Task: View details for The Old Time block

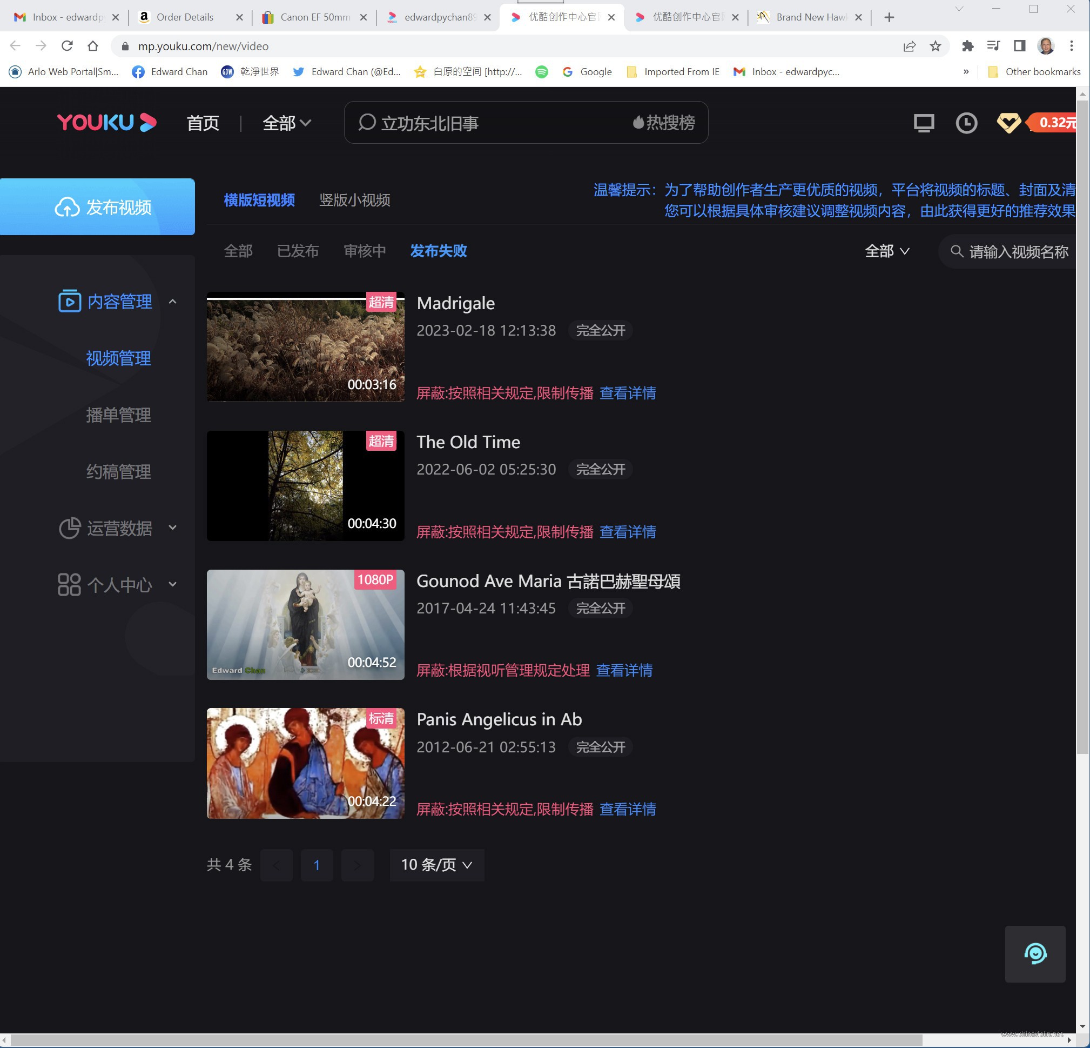Action: [628, 532]
